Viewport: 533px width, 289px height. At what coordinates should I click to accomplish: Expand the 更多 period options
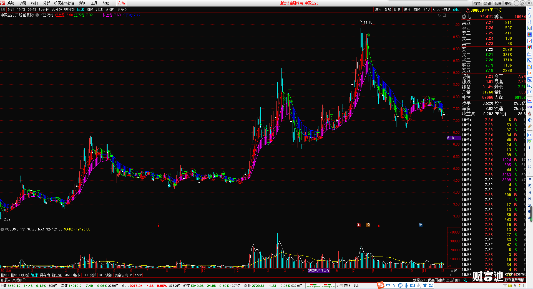click(122, 9)
